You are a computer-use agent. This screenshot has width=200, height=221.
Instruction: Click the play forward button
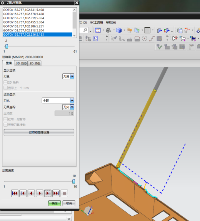[x=40, y=193]
